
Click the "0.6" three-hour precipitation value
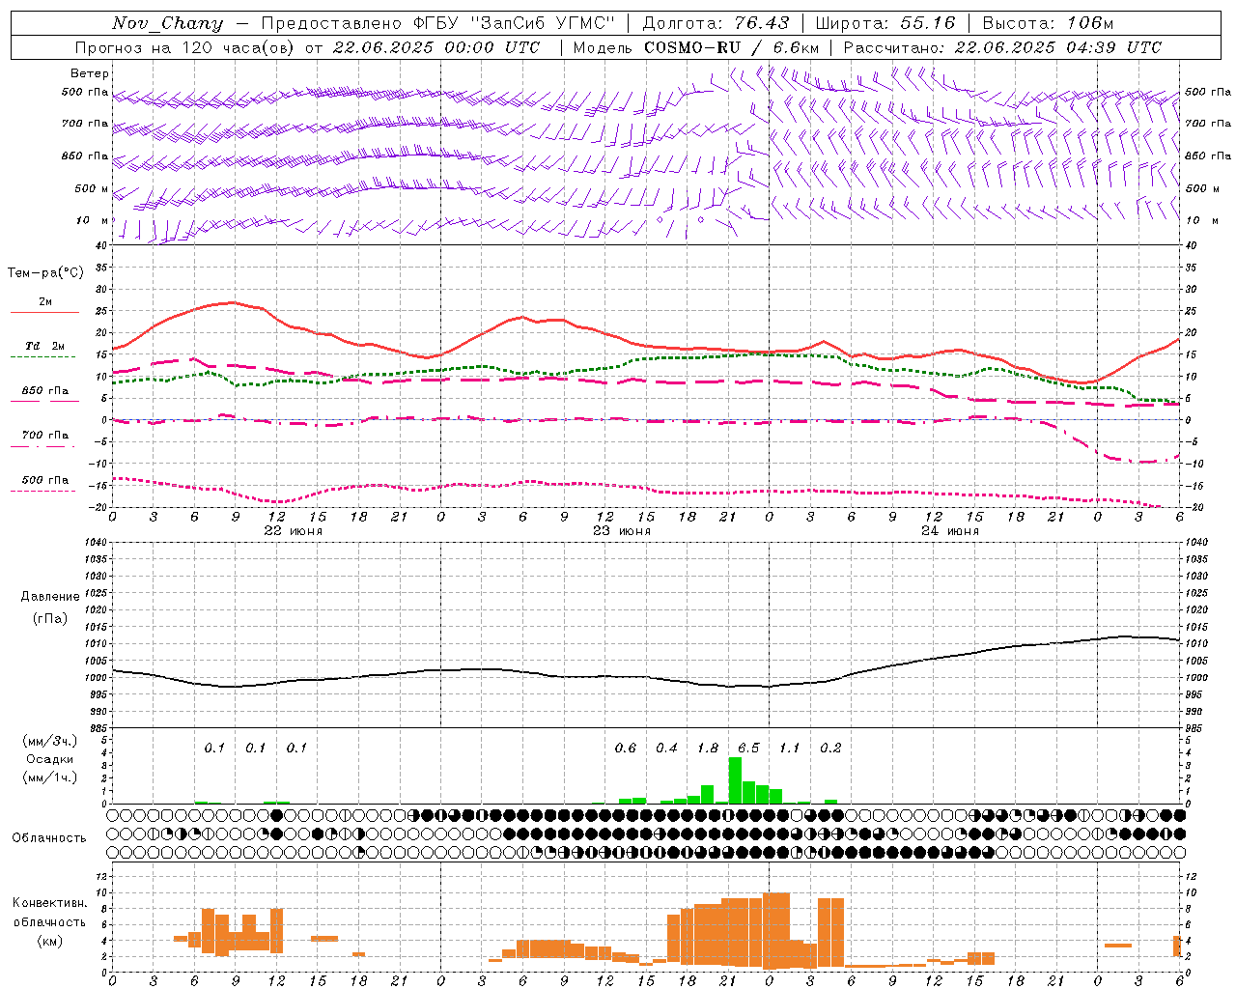coord(626,749)
